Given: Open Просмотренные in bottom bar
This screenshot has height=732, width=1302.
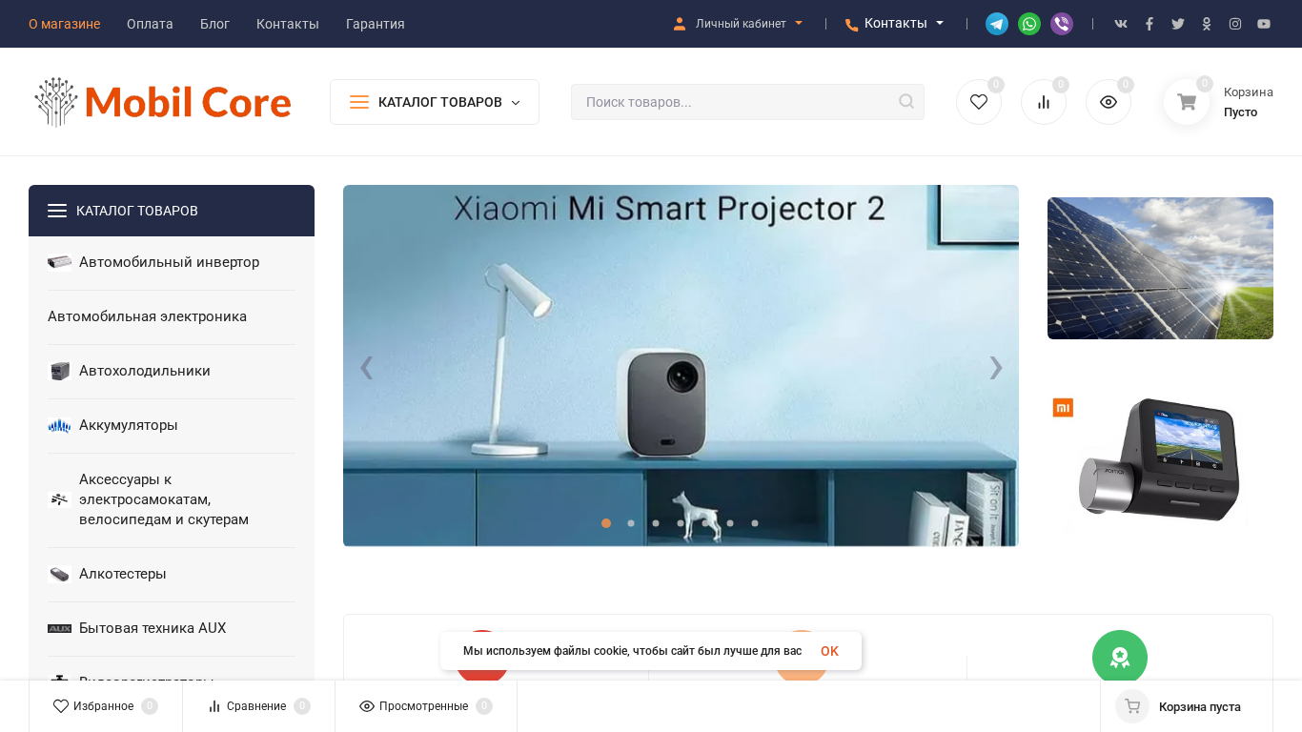Looking at the screenshot, I should coord(426,706).
